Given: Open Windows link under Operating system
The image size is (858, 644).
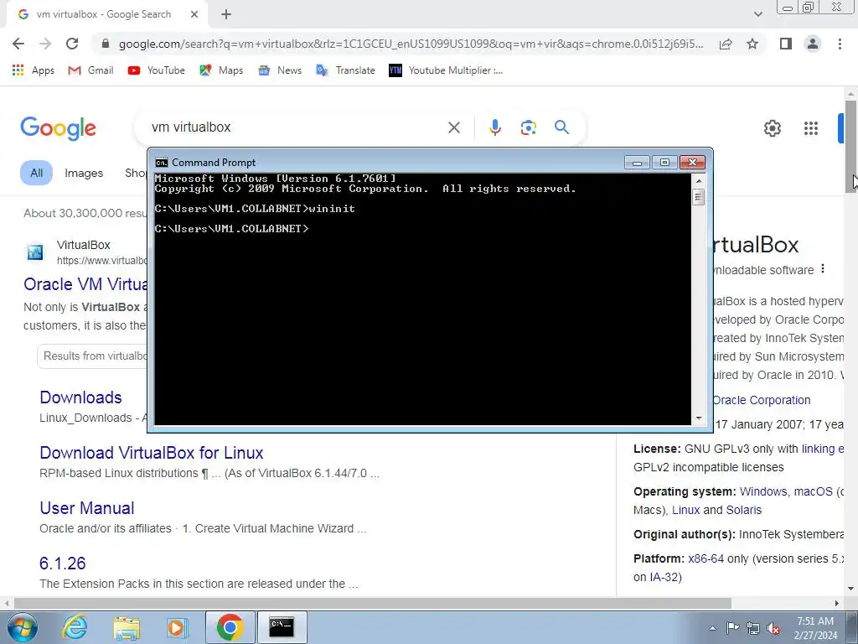Looking at the screenshot, I should click(763, 491).
